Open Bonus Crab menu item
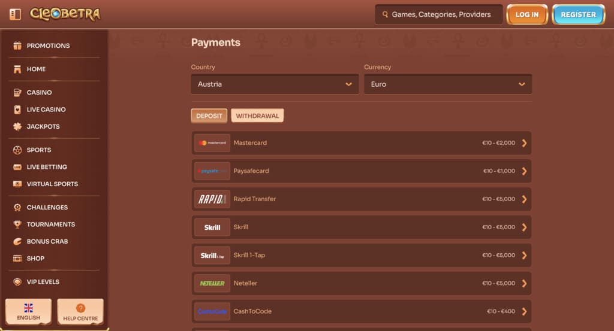 tap(47, 241)
